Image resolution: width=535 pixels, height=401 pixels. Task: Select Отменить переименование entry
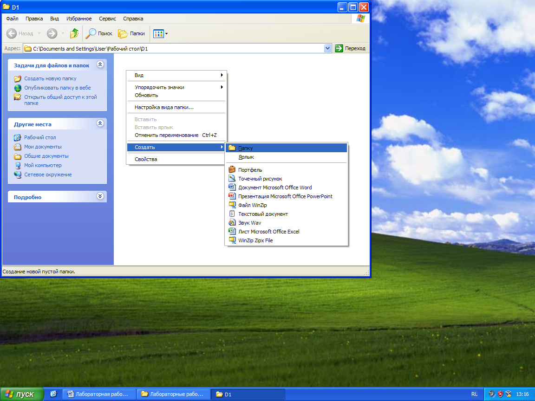[176, 135]
